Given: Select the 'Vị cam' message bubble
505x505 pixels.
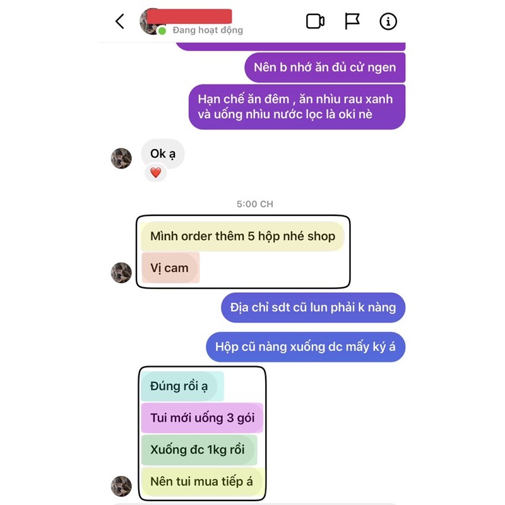Looking at the screenshot, I should click(x=170, y=268).
